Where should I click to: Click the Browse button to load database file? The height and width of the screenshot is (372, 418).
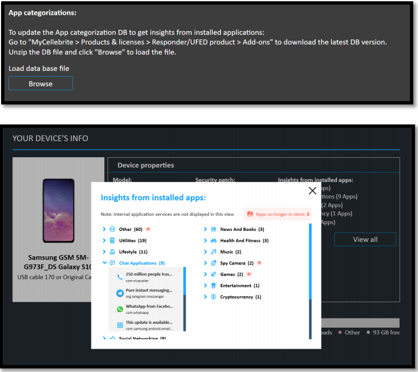tap(40, 84)
